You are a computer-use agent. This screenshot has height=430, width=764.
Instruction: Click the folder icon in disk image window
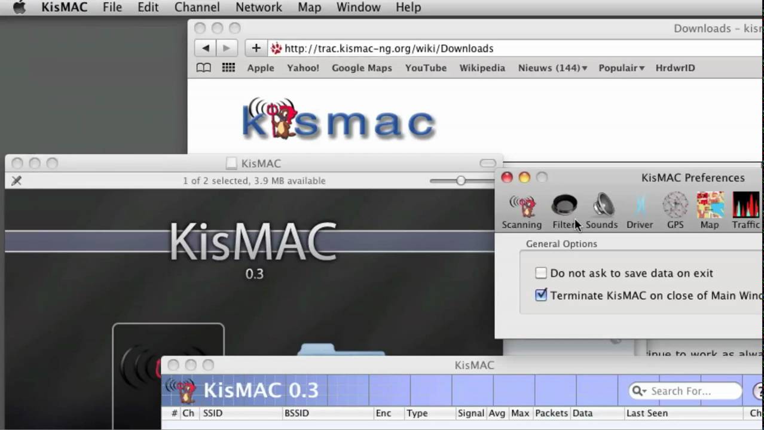pos(341,349)
